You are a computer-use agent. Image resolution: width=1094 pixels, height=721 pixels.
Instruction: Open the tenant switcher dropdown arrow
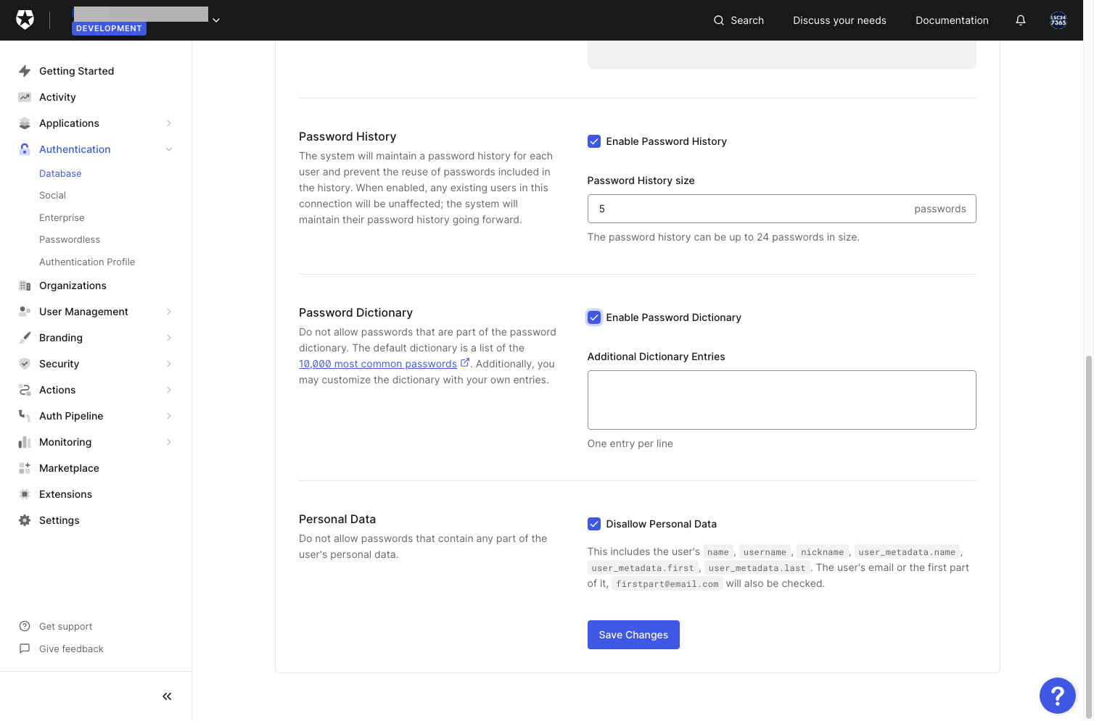(216, 20)
